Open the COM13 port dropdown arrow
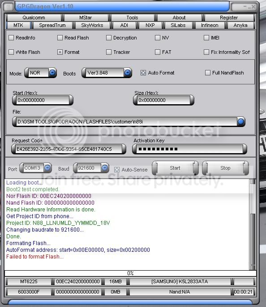 tap(47, 168)
